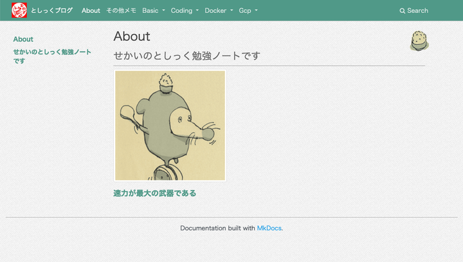The image size is (463, 262).
Task: Click the magnifier search icon
Action: (x=402, y=11)
